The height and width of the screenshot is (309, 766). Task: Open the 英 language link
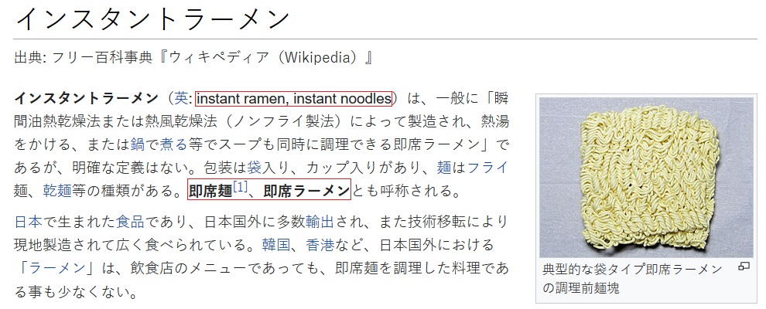[x=180, y=99]
